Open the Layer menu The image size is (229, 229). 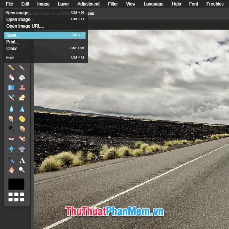(63, 4)
